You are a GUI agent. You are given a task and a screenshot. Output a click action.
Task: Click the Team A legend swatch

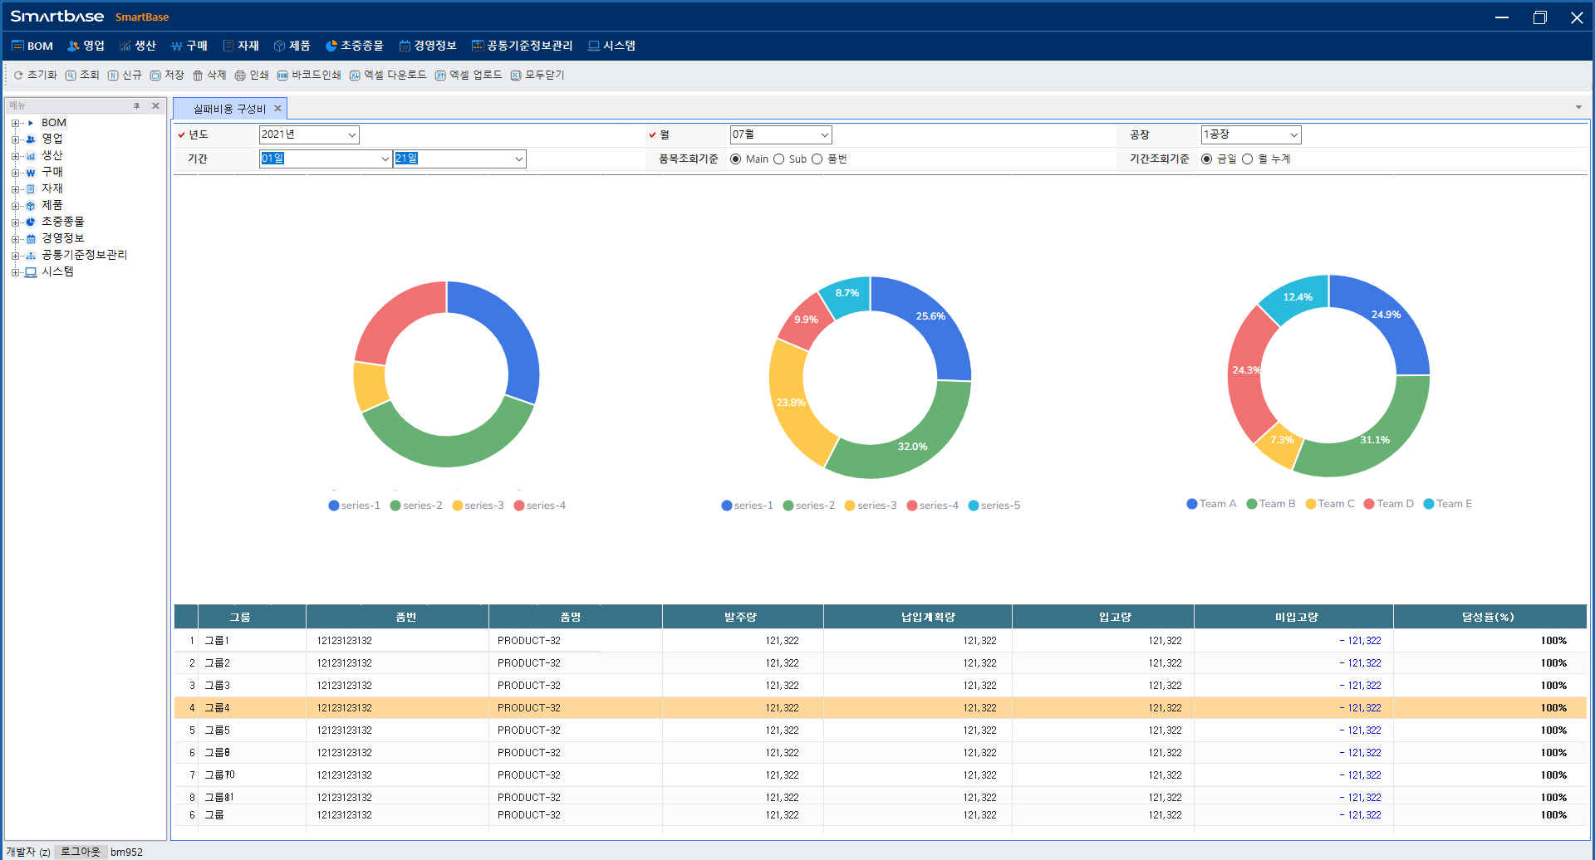(1192, 504)
